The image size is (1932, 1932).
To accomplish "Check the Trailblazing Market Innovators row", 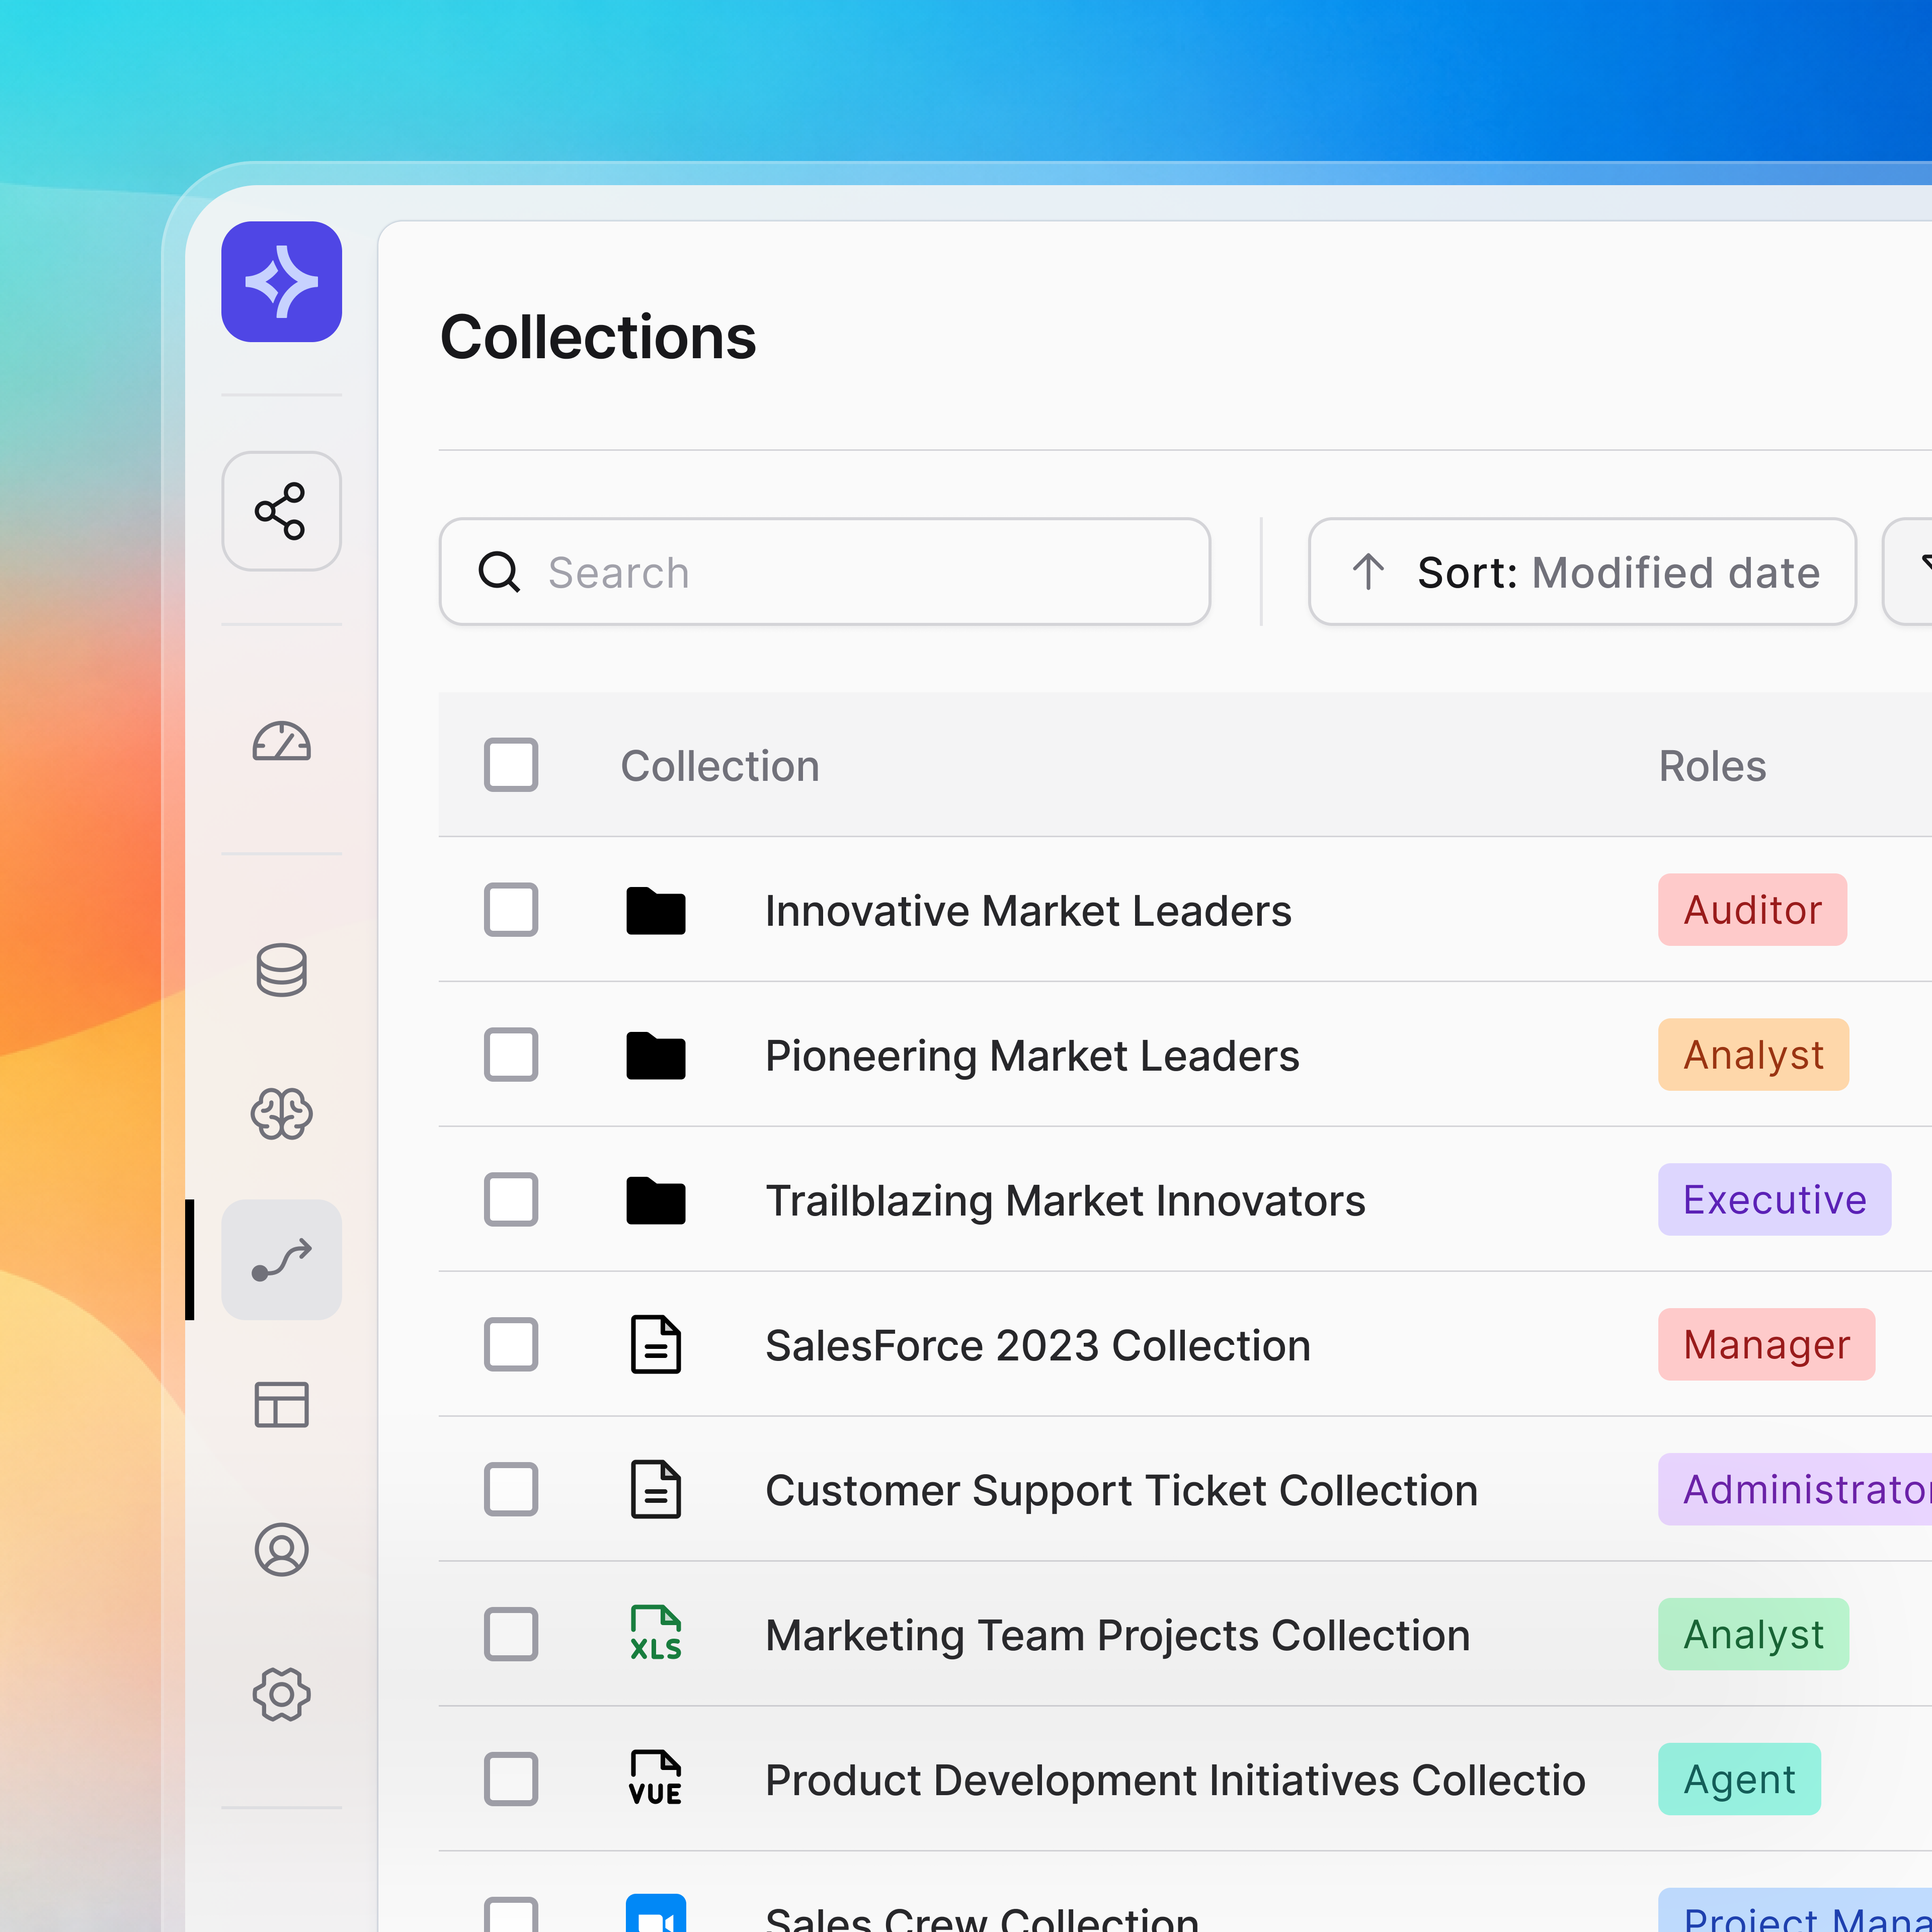I will [511, 1200].
